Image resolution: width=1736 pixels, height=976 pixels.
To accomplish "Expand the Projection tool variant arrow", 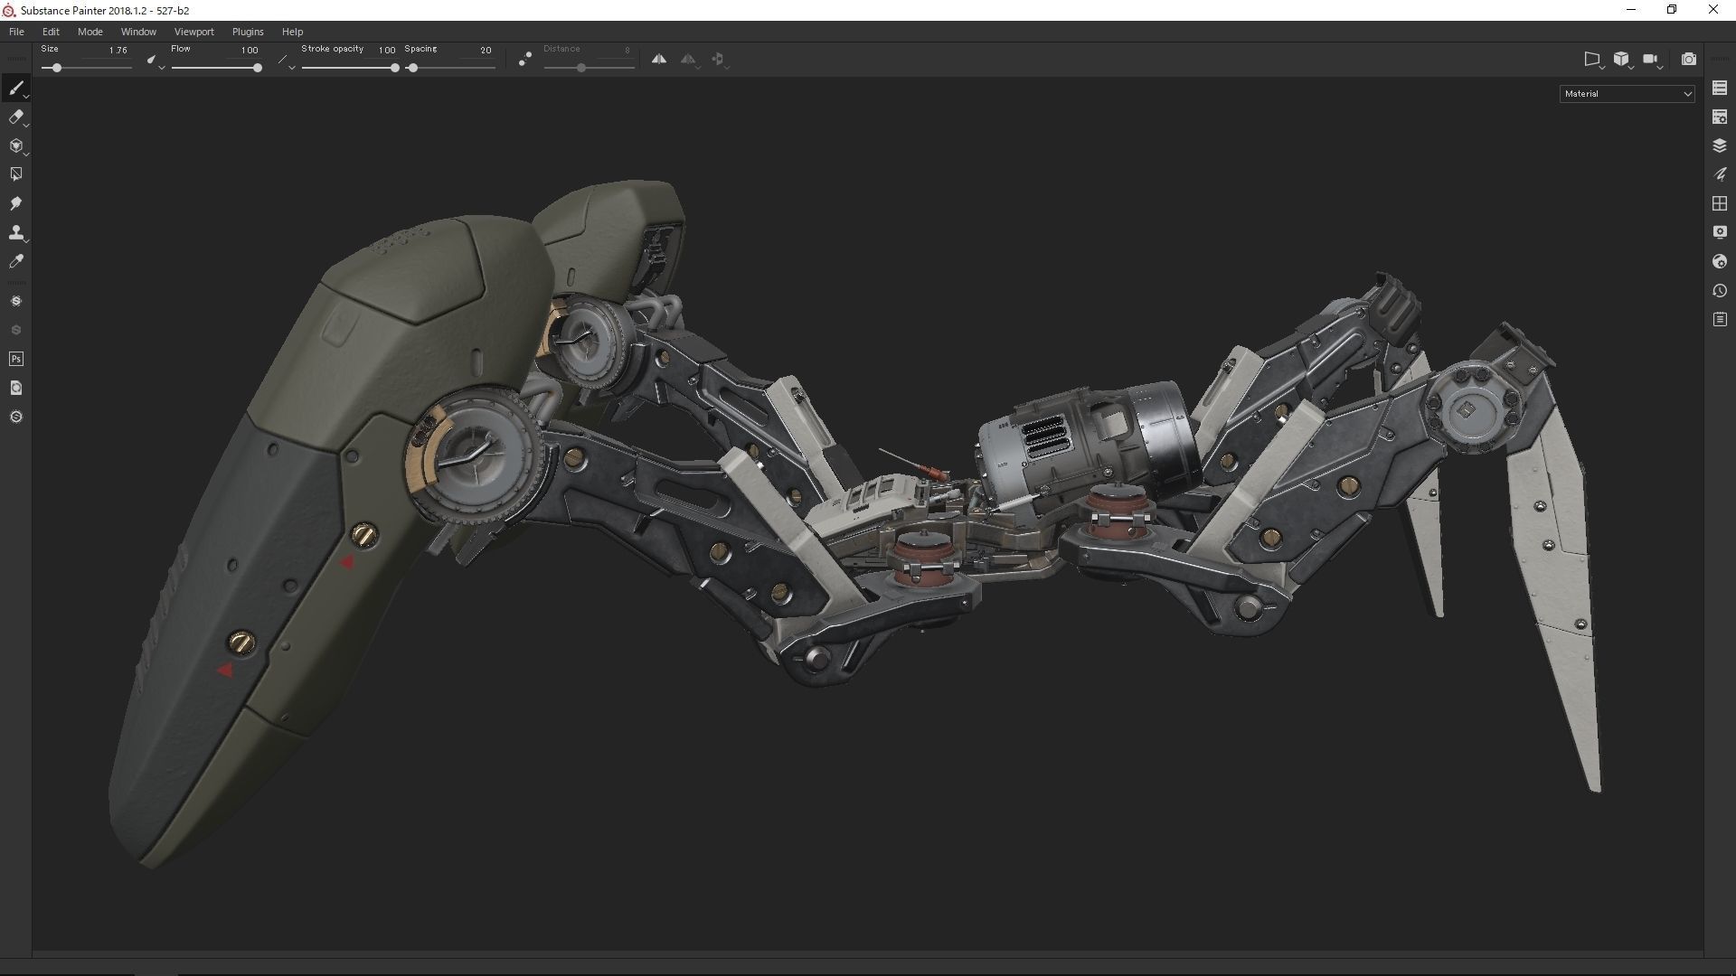I will coord(27,154).
